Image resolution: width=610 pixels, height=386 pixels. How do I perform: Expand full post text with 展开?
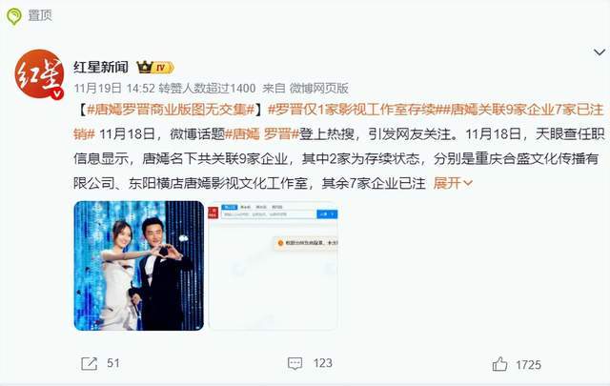[x=453, y=183]
